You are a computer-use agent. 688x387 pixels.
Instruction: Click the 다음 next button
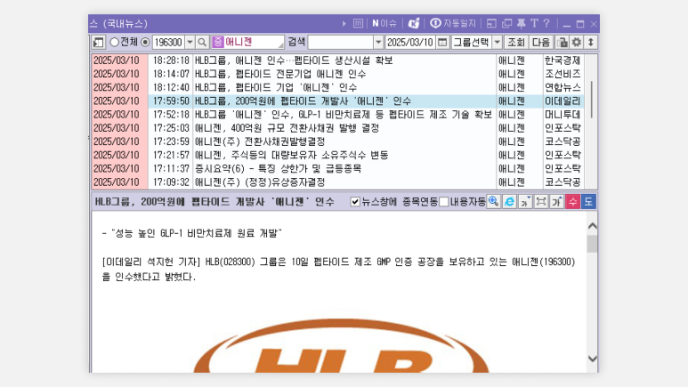click(540, 43)
